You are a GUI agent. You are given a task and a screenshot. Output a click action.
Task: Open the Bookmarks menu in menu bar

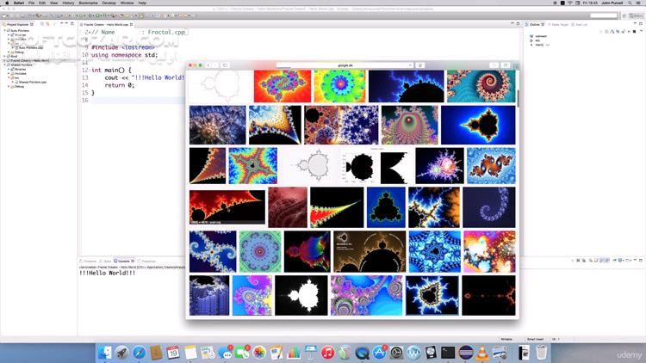[89, 3]
